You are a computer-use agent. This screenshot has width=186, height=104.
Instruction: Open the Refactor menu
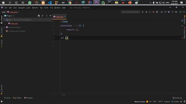[x=35, y=8]
